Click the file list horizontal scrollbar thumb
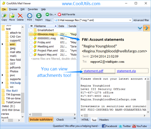 pos(37,115)
